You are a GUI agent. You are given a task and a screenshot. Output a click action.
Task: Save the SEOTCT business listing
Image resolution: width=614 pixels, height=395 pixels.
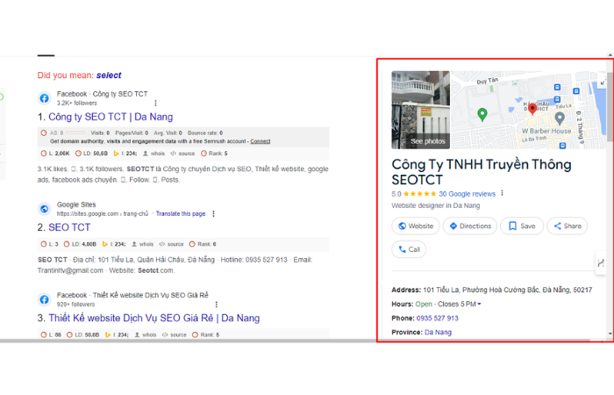tap(522, 226)
